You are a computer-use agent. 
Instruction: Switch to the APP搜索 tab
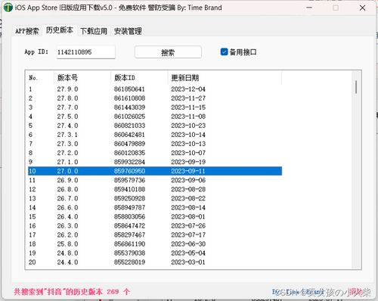pos(27,31)
